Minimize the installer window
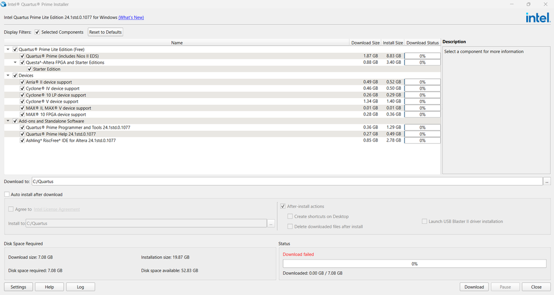This screenshot has height=295, width=554. pos(512,4)
